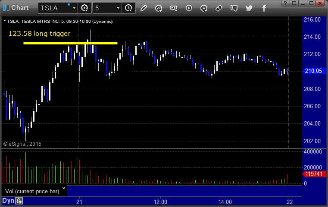Open the alerts circled-A icon

[204, 8]
